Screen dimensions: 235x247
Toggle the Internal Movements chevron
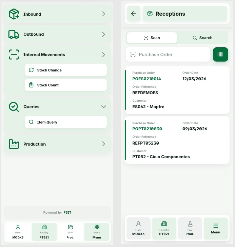coord(103,55)
